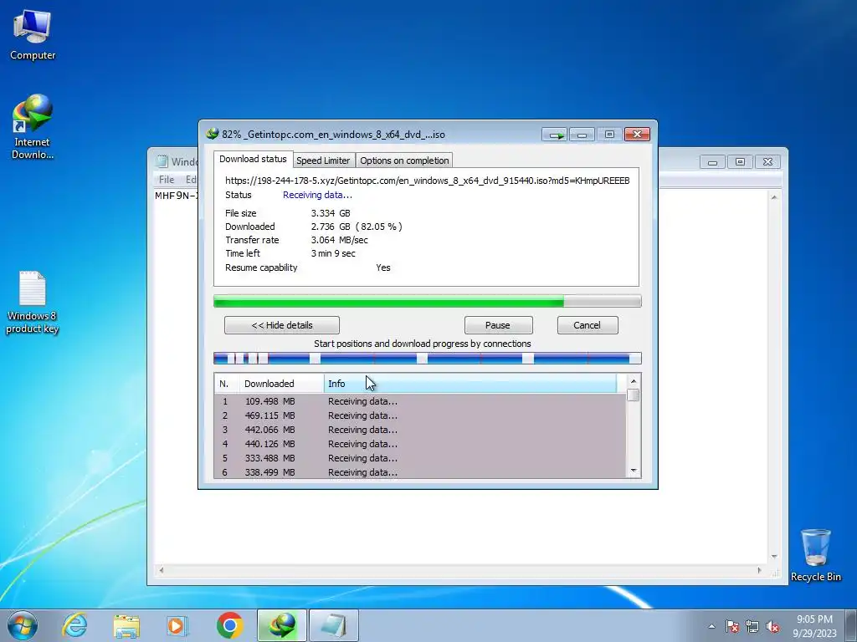Viewport: 857px width, 642px height.
Task: Minimize the Notepad window
Action: point(713,161)
